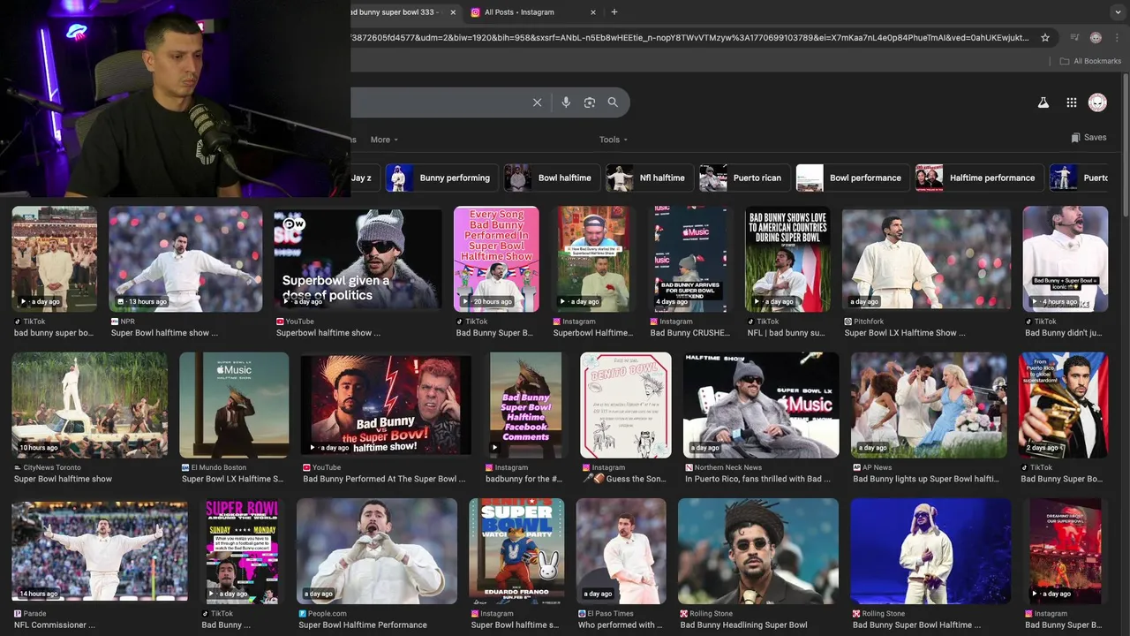
Task: Open Bad Bunny Shows Love to American Countries
Action: (787, 259)
